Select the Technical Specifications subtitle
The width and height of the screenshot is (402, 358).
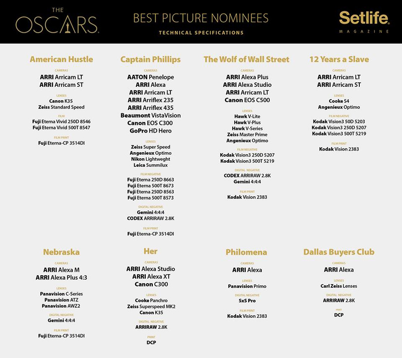tap(200, 33)
